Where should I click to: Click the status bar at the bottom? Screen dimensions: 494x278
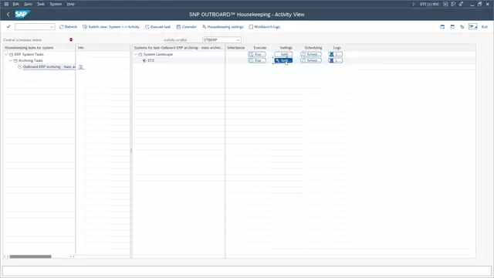(247, 271)
